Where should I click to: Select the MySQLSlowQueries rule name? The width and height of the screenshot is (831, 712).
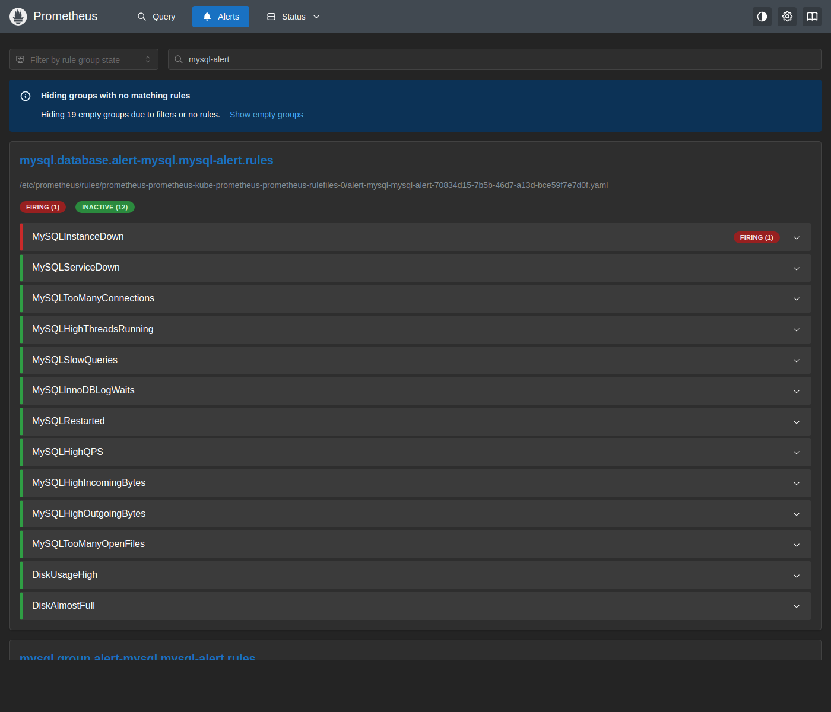75,360
